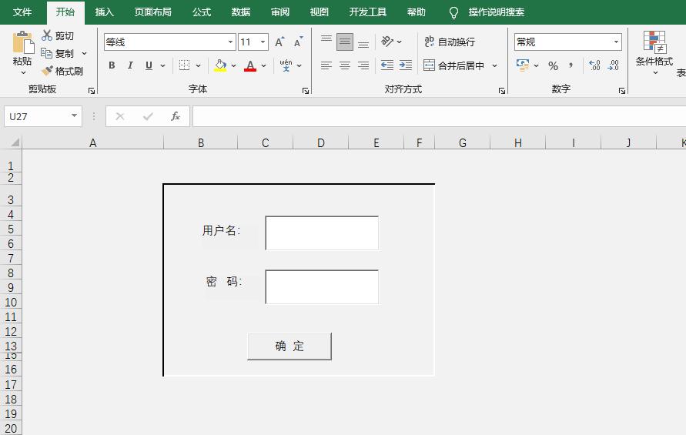
Task: Open the Merge and Center dropdown arrow
Action: (495, 65)
